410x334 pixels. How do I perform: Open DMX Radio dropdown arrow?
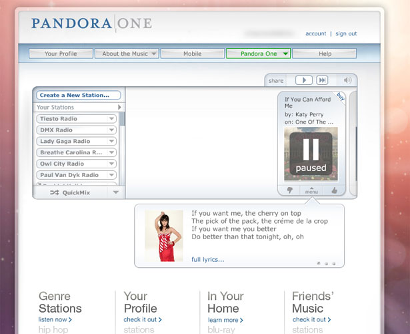click(111, 130)
